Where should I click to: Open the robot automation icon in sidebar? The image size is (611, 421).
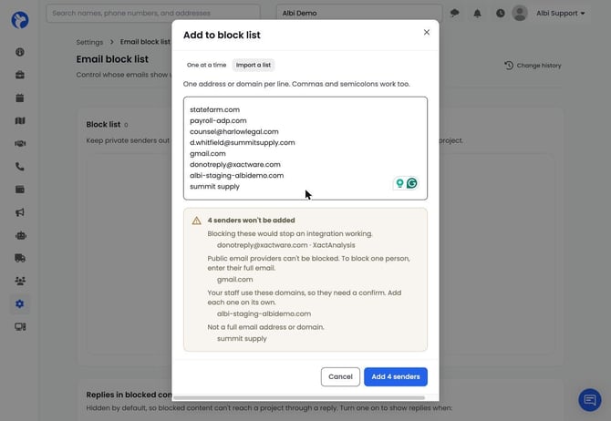tap(21, 236)
